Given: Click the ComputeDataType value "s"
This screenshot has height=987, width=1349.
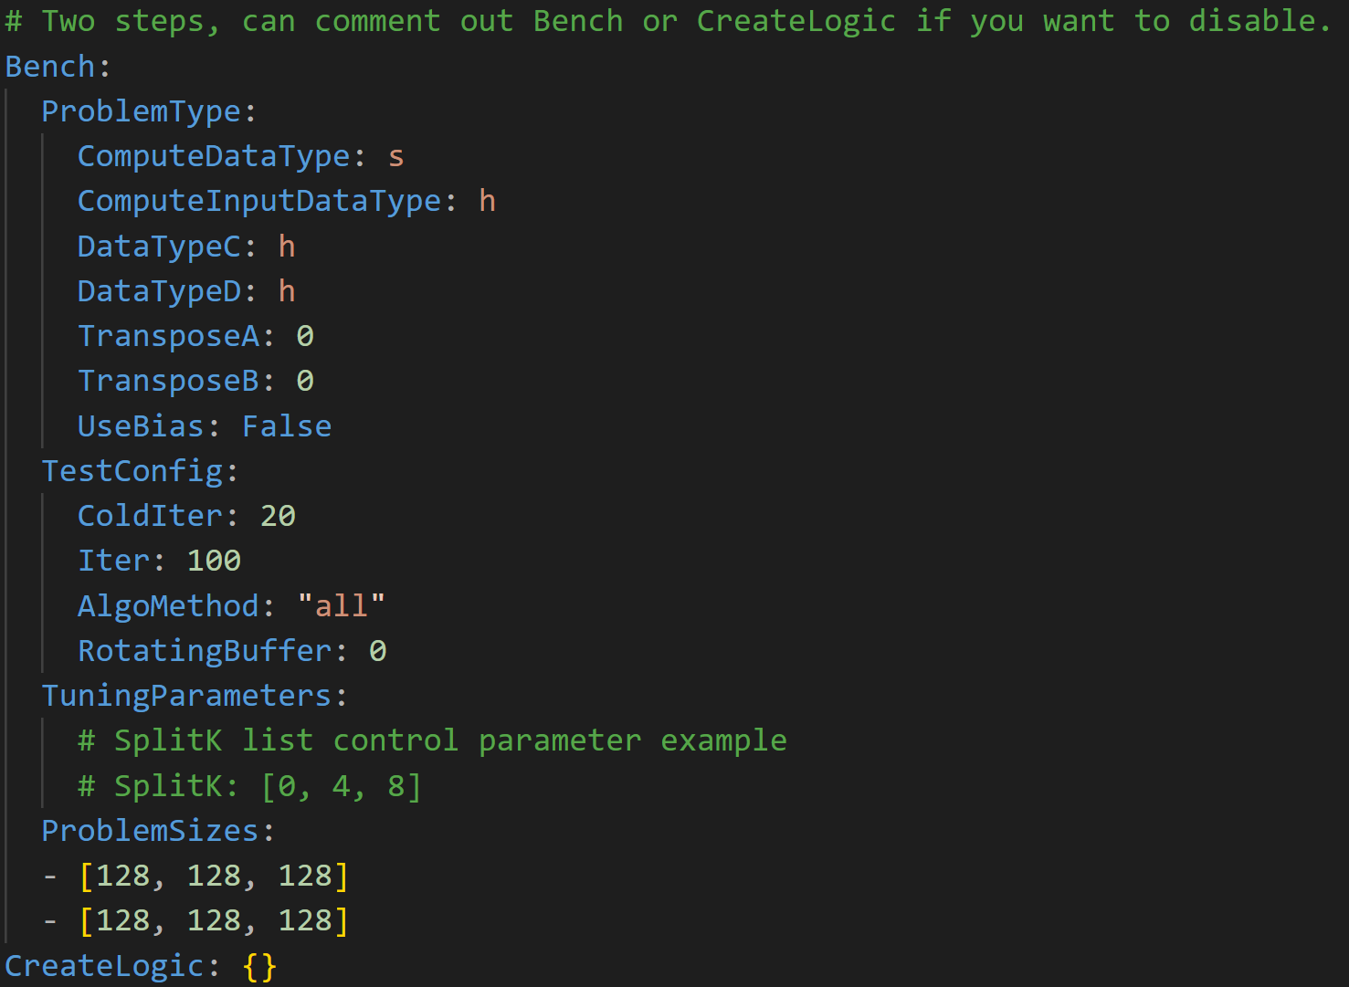Looking at the screenshot, I should point(395,156).
